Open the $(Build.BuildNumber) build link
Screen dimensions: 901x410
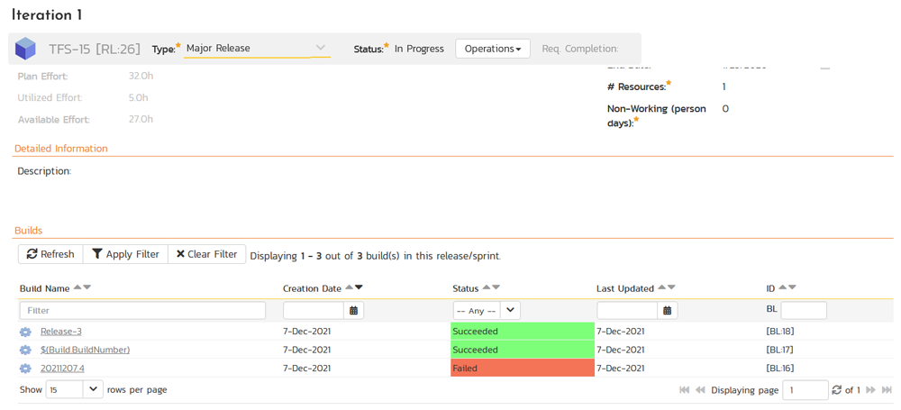(85, 350)
